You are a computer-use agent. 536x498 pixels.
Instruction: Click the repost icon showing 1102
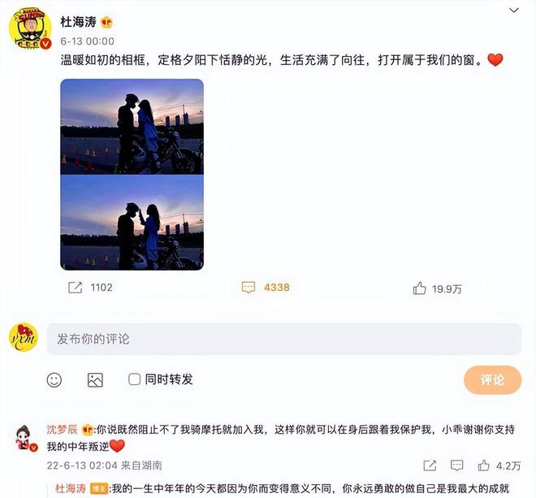[75, 288]
